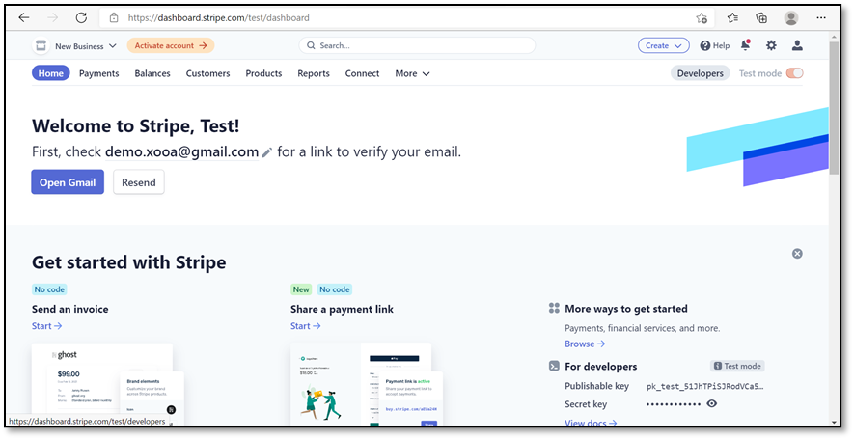
Task: Click the No code badge above Send an invoice
Action: click(x=49, y=289)
